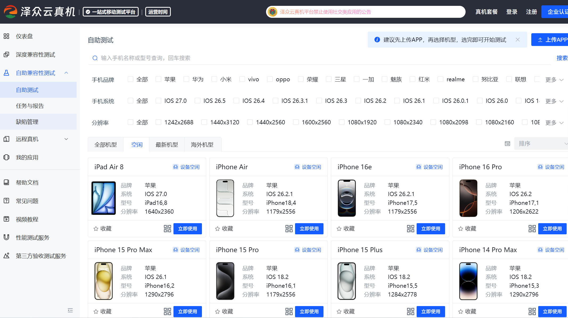This screenshot has height=318, width=568.
Task: Click the 注册 link
Action: pos(531,12)
